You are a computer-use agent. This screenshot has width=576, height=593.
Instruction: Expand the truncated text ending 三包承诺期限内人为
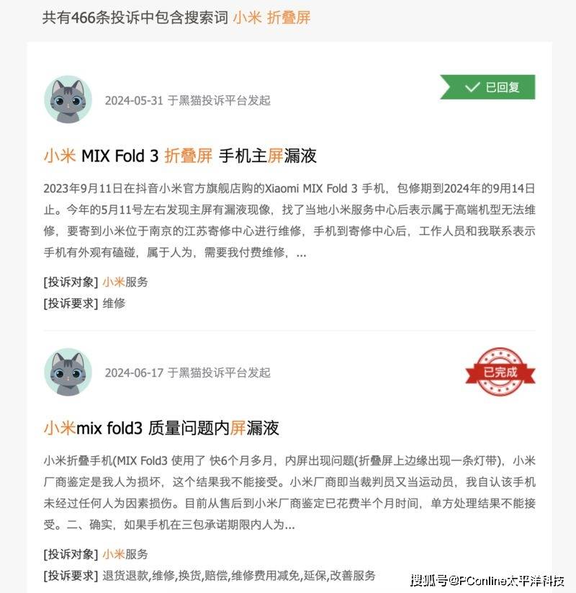(x=290, y=525)
